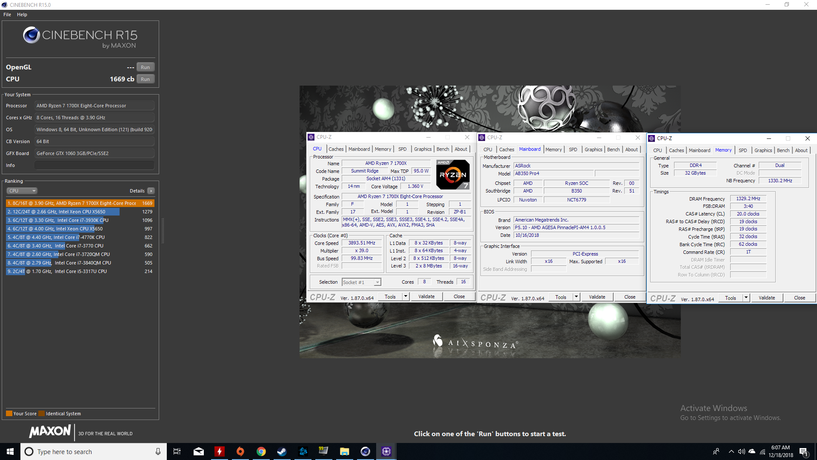This screenshot has width=817, height=460.
Task: Open Battle.net from the taskbar
Action: pos(303,451)
